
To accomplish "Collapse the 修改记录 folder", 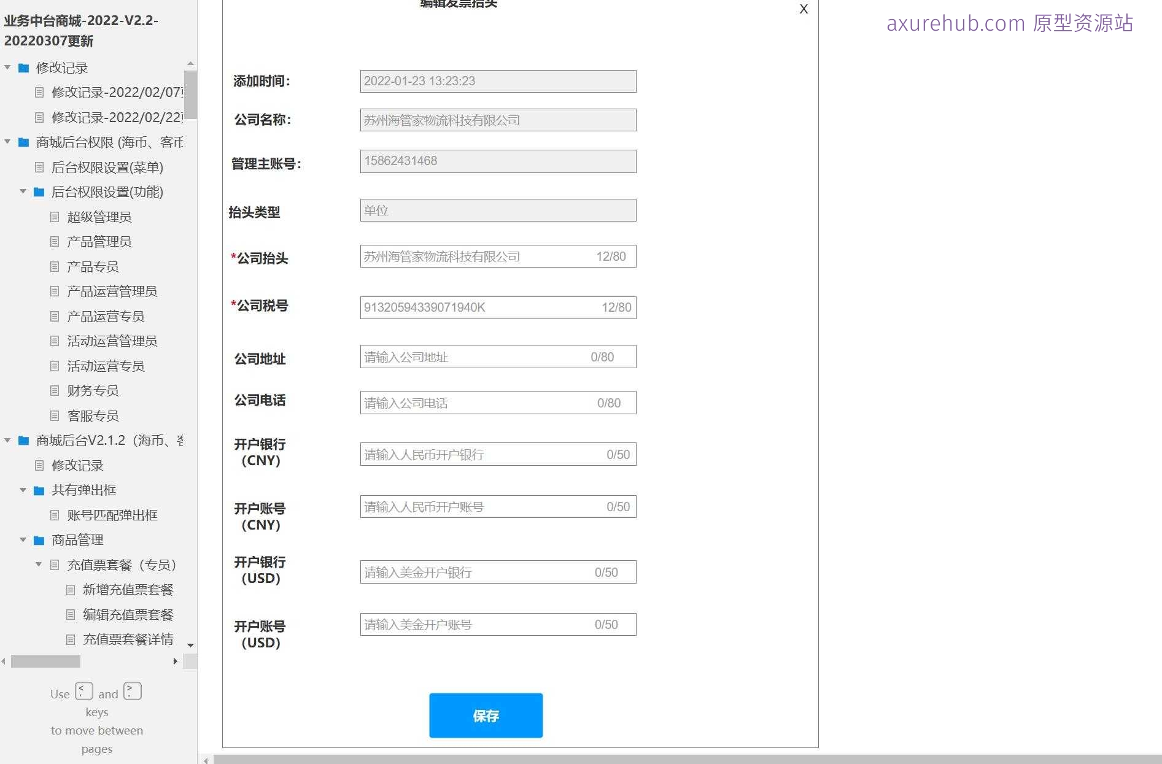I will 7,68.
